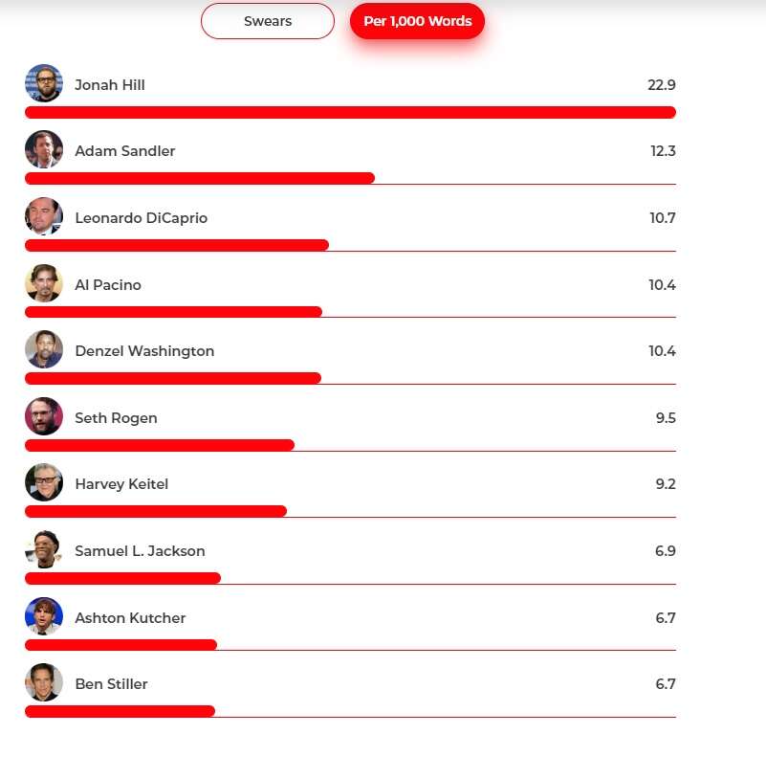Image resolution: width=766 pixels, height=779 pixels.
Task: Click the 9.5 score beside Seth Rogen
Action: click(x=666, y=418)
